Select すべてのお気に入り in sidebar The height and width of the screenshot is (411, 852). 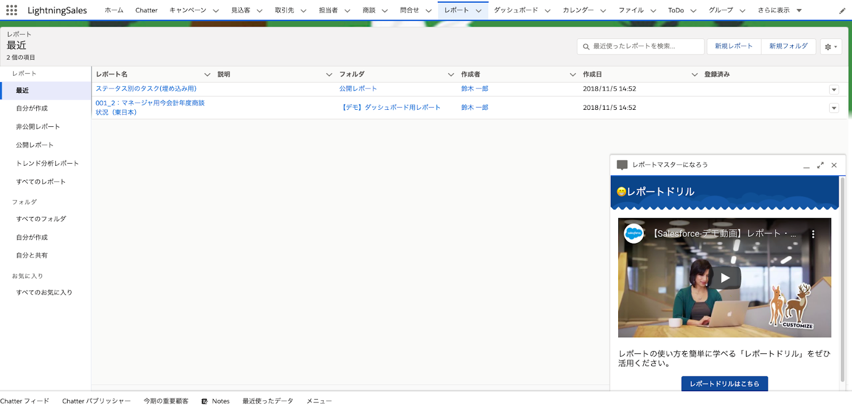[x=44, y=293]
